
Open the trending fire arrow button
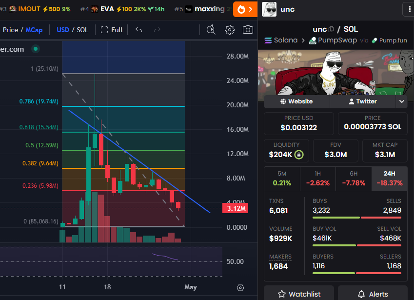tap(245, 9)
